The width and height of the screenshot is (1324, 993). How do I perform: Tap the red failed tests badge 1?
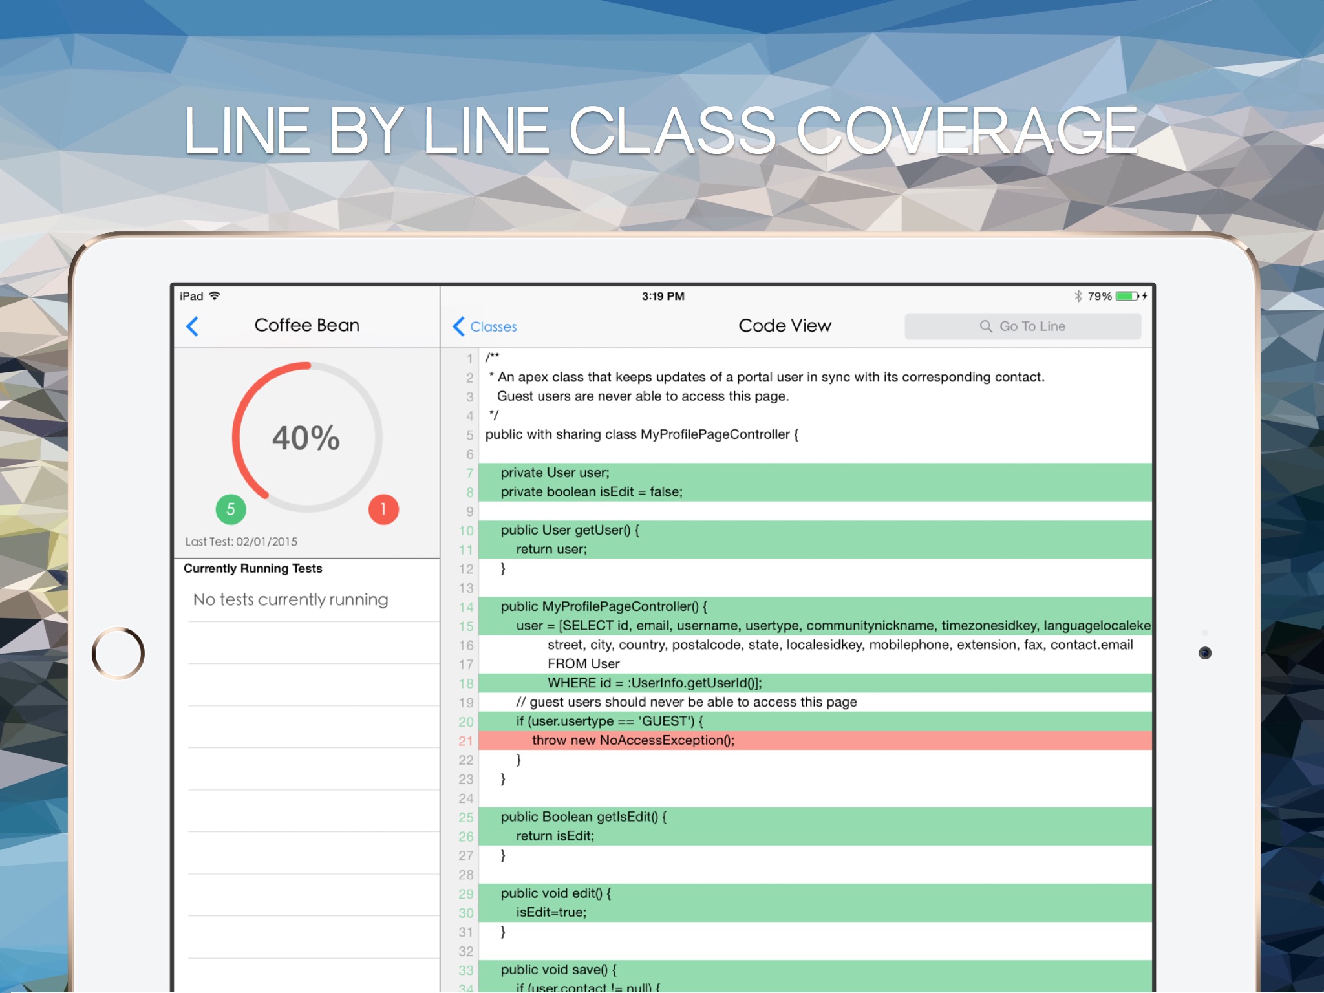tap(383, 509)
